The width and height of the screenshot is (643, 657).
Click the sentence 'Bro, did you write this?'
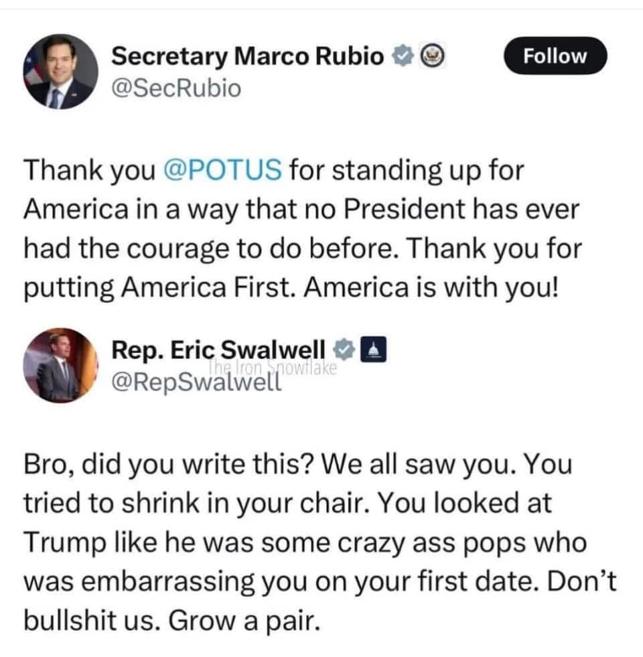pos(175,464)
